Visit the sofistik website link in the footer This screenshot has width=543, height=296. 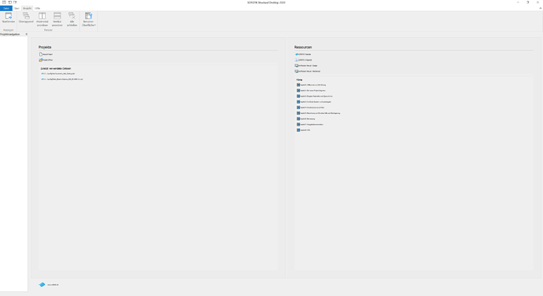pos(53,284)
